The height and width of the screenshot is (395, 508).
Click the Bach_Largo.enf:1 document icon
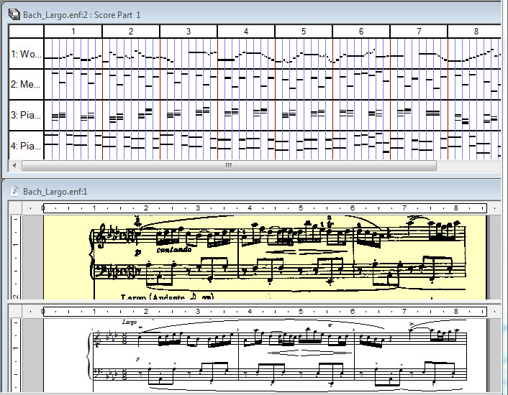(14, 191)
